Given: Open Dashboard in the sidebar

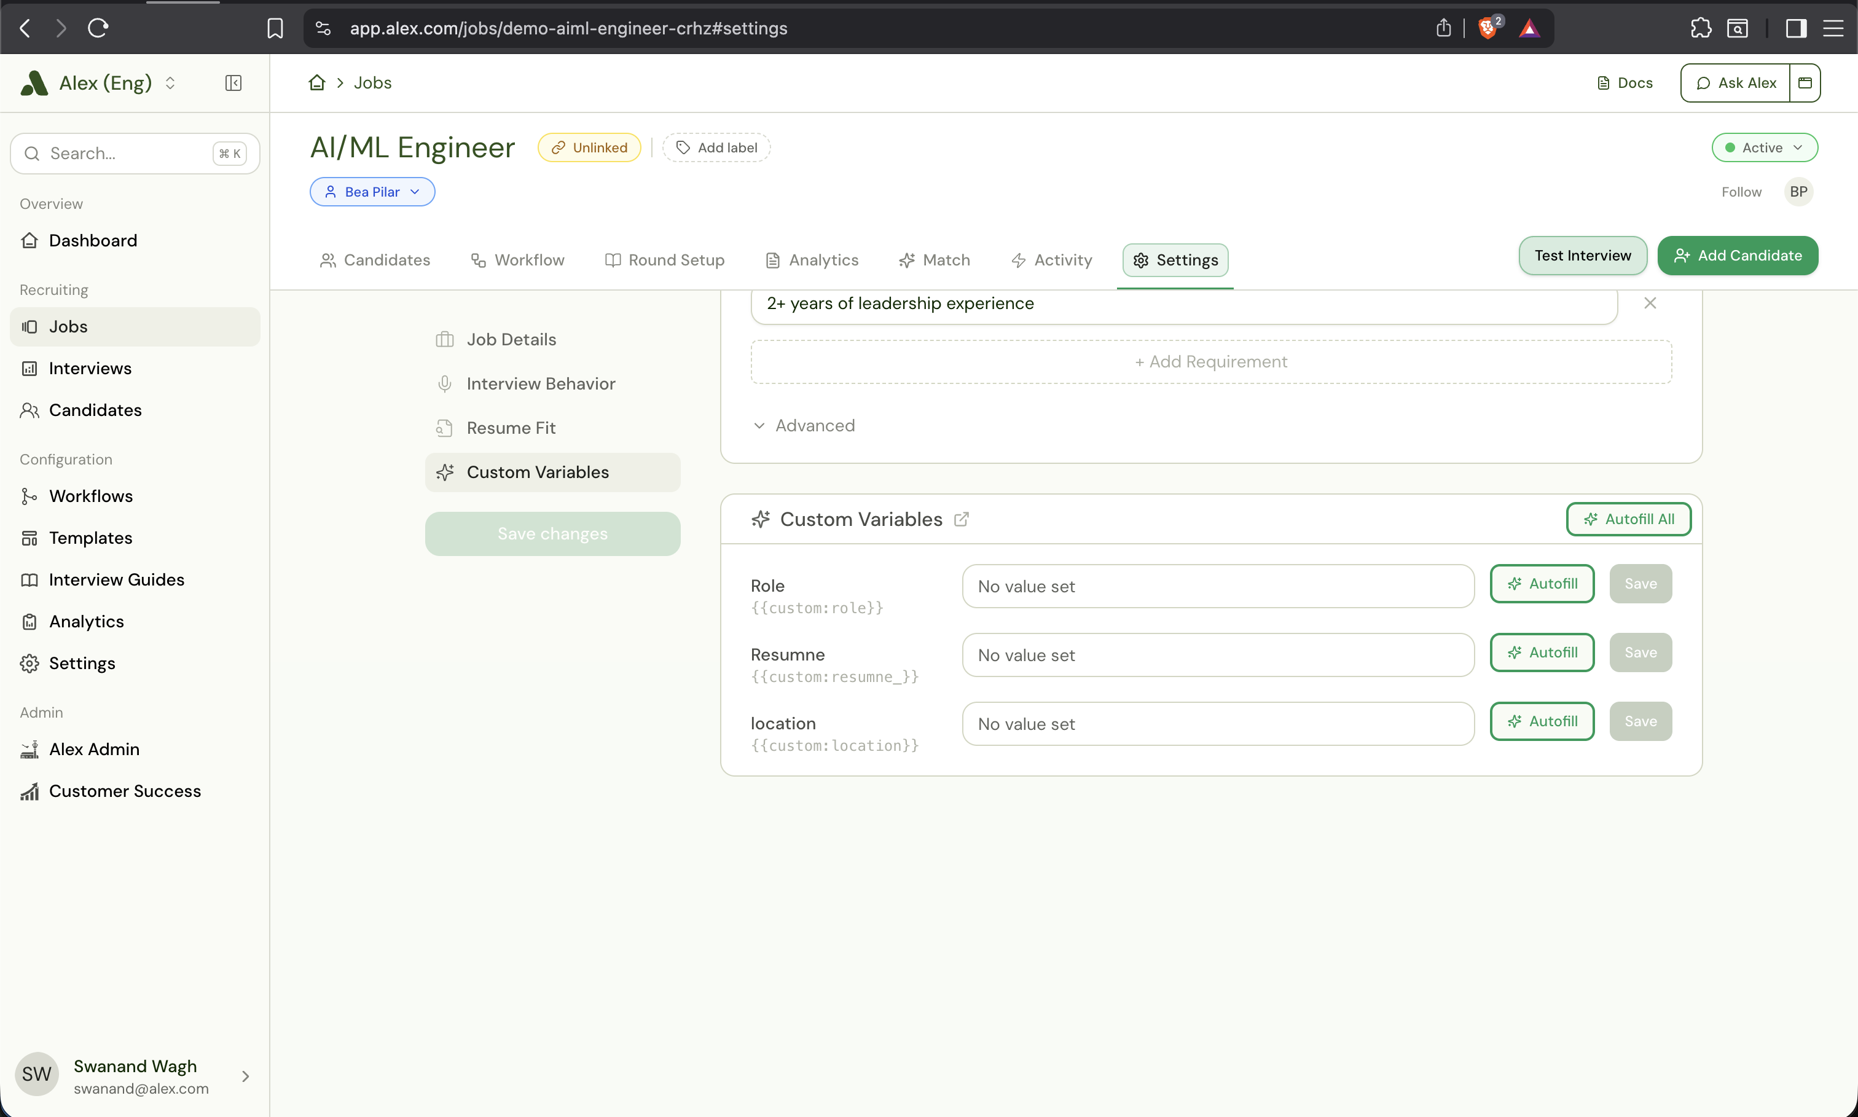Looking at the screenshot, I should [135, 241].
